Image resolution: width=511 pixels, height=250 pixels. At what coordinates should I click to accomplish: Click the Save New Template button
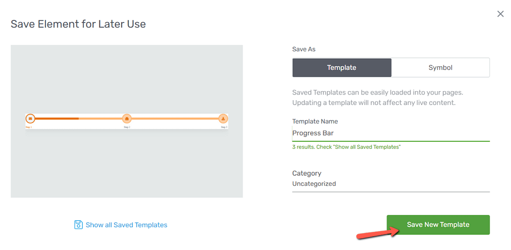tap(438, 225)
